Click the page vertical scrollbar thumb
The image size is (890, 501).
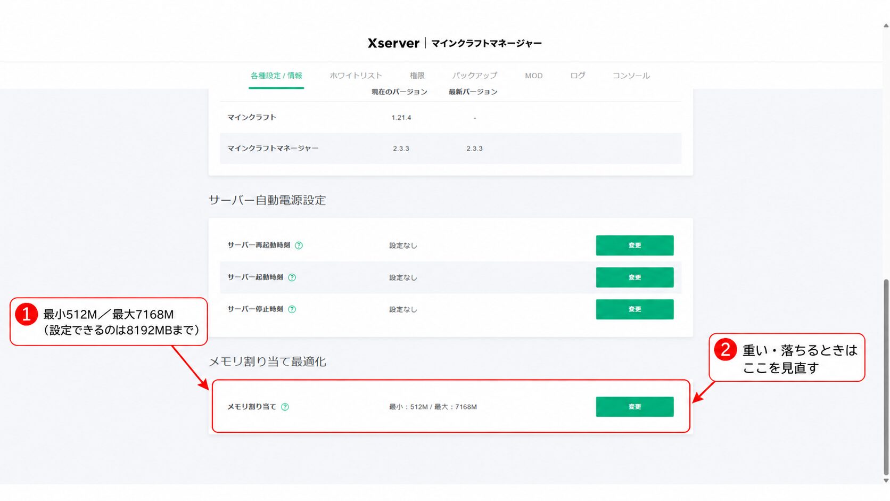[x=886, y=377]
